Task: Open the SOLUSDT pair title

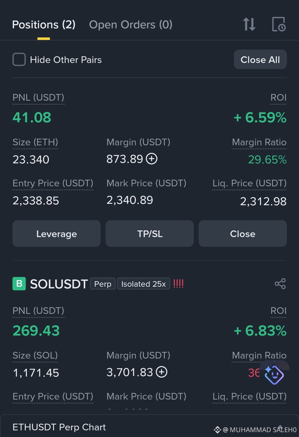Action: tap(59, 284)
